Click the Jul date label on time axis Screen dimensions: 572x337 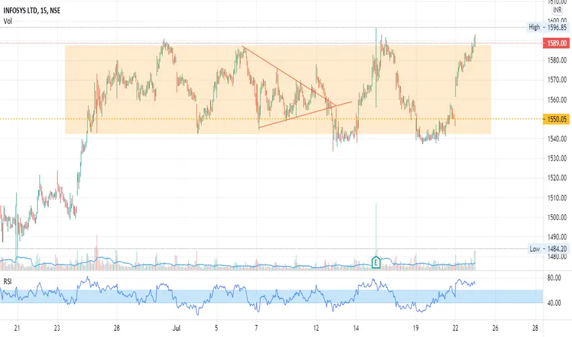pyautogui.click(x=177, y=328)
